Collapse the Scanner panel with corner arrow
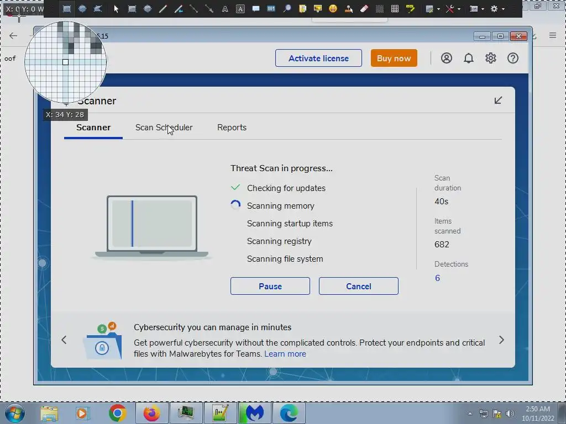The image size is (566, 424). pos(498,100)
